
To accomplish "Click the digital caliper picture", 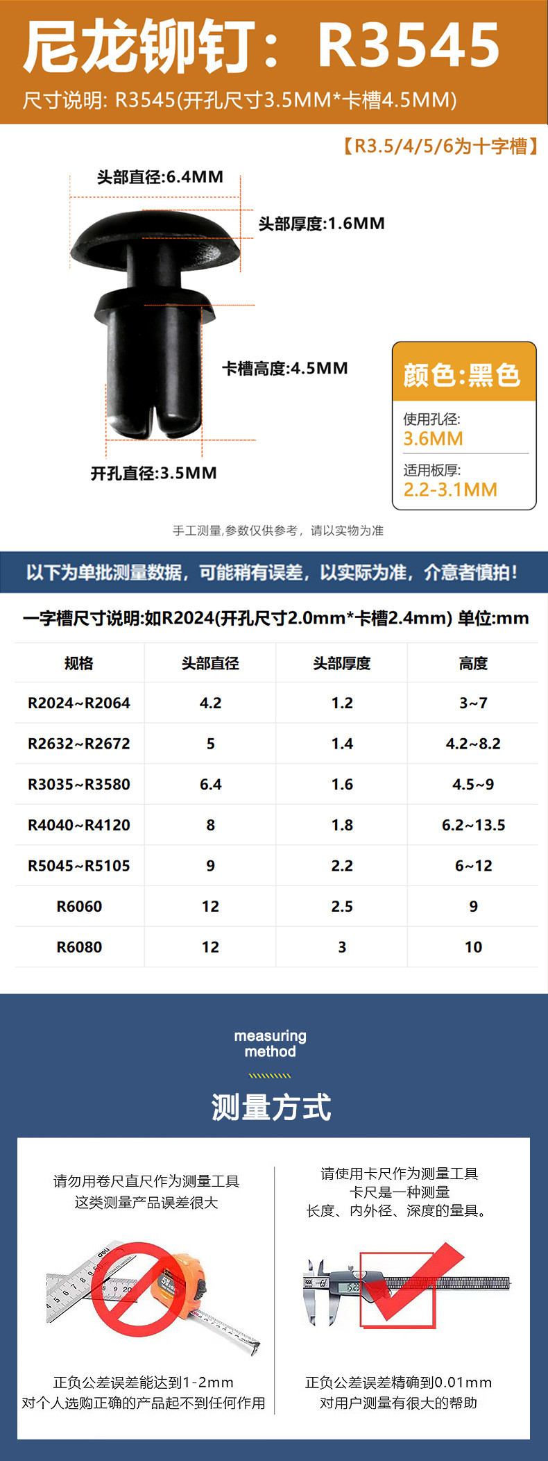I will point(406,1291).
